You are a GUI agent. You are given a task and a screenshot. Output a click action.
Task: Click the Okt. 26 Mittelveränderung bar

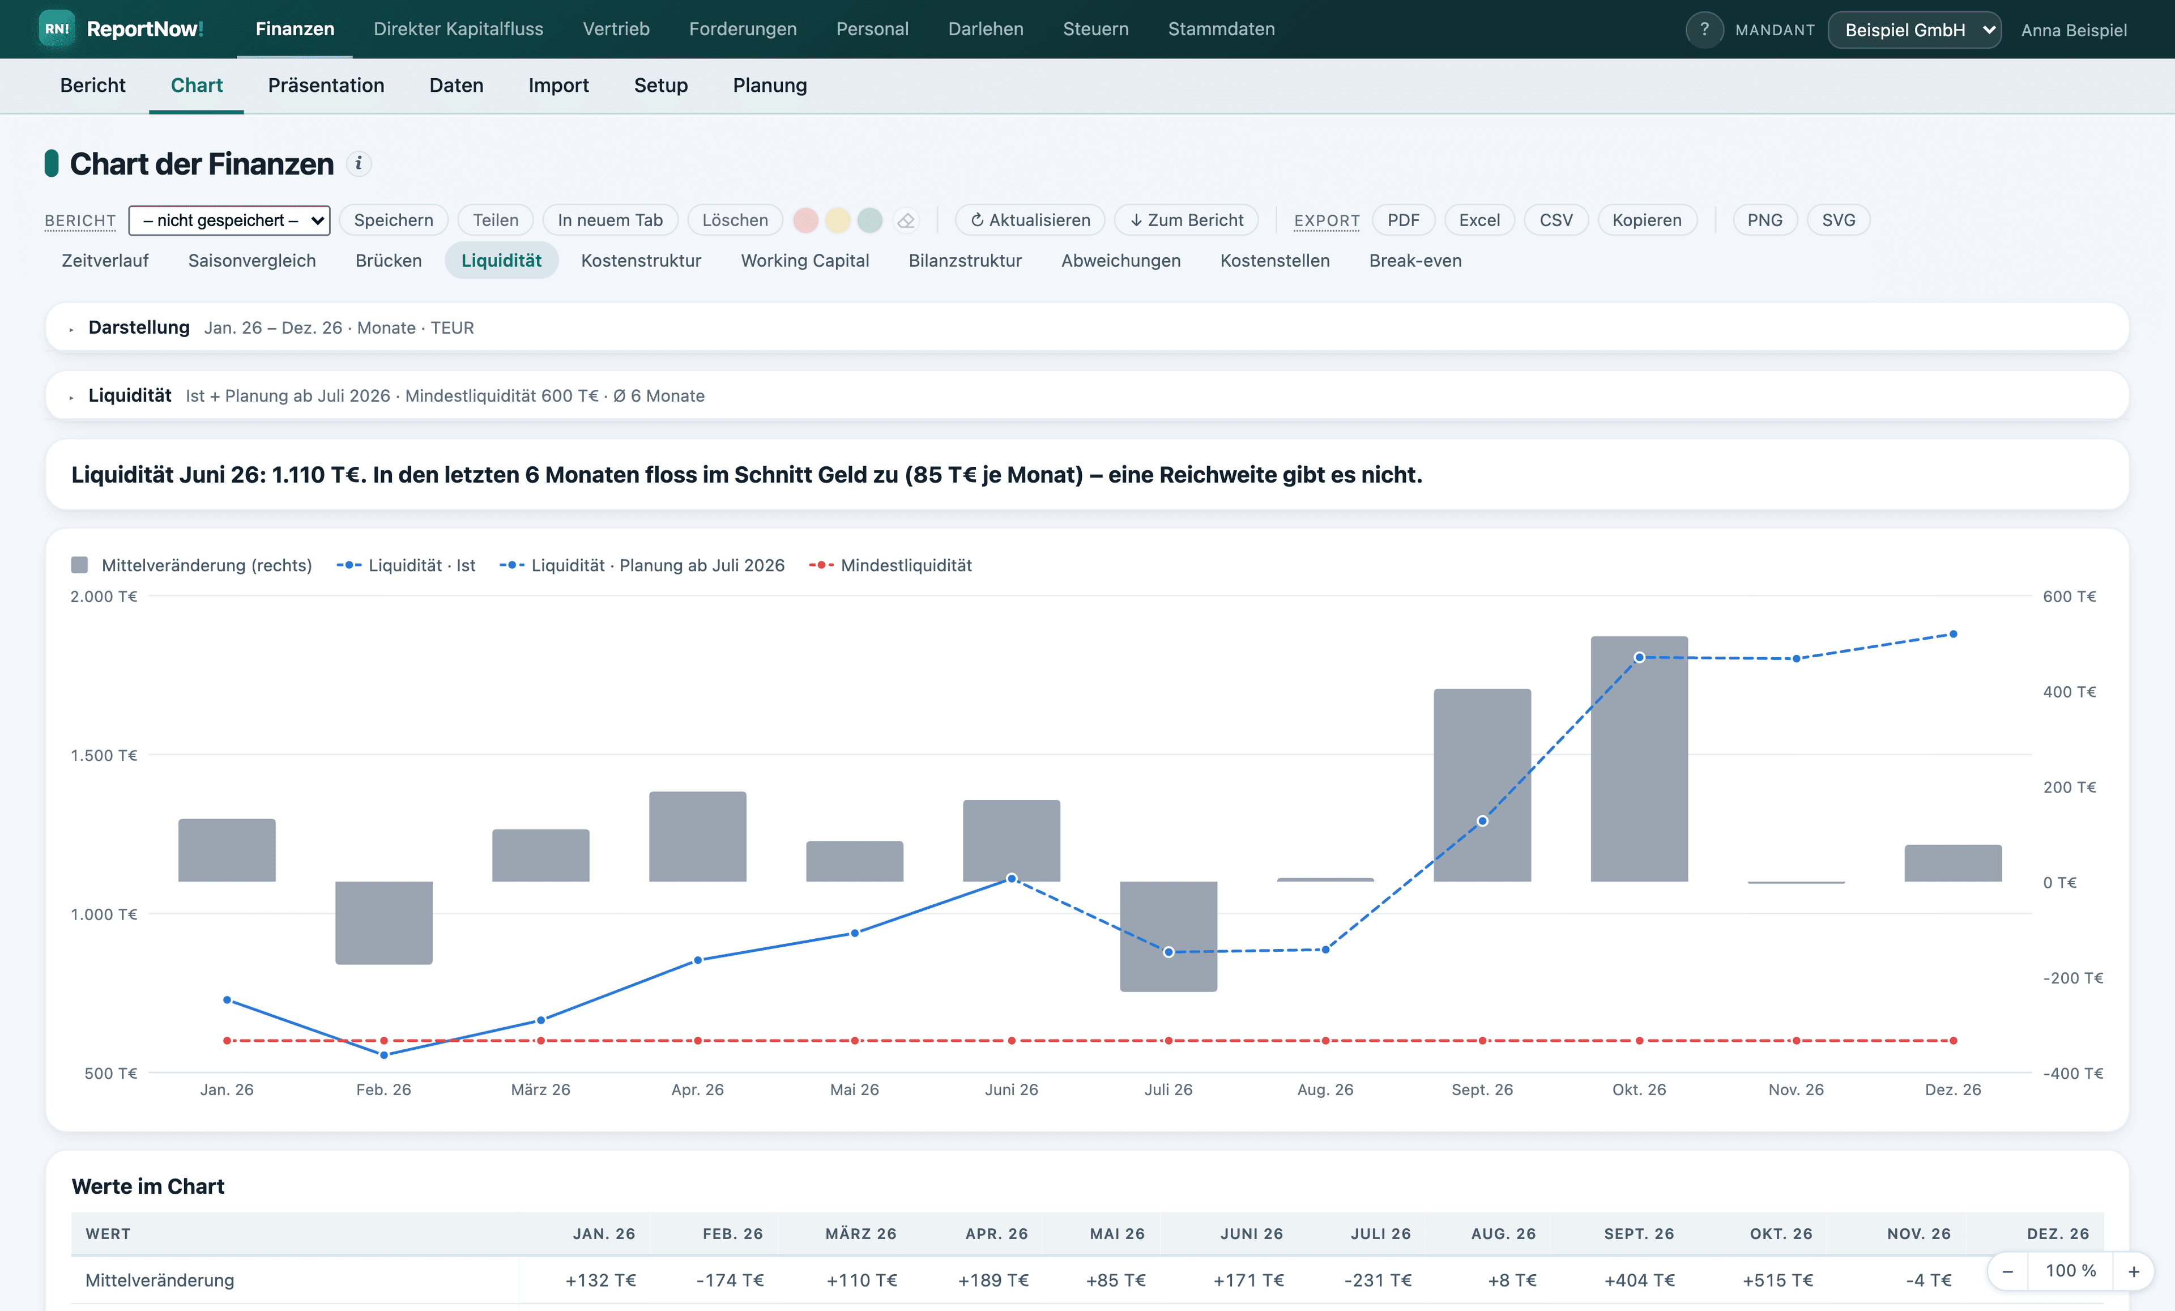[x=1639, y=759]
